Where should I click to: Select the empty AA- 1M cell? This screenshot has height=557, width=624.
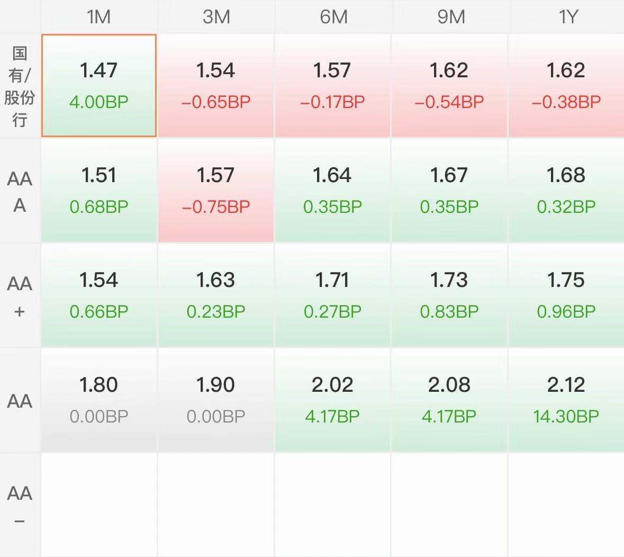tap(98, 505)
